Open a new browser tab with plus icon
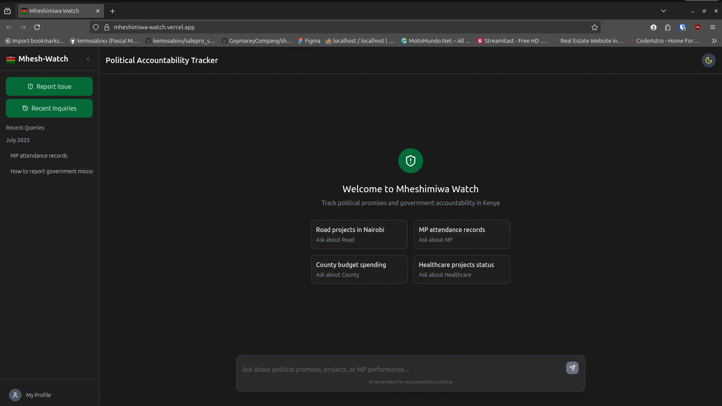The width and height of the screenshot is (722, 406). [x=113, y=11]
